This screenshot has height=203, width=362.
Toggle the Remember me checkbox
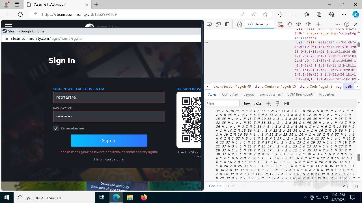56,128
